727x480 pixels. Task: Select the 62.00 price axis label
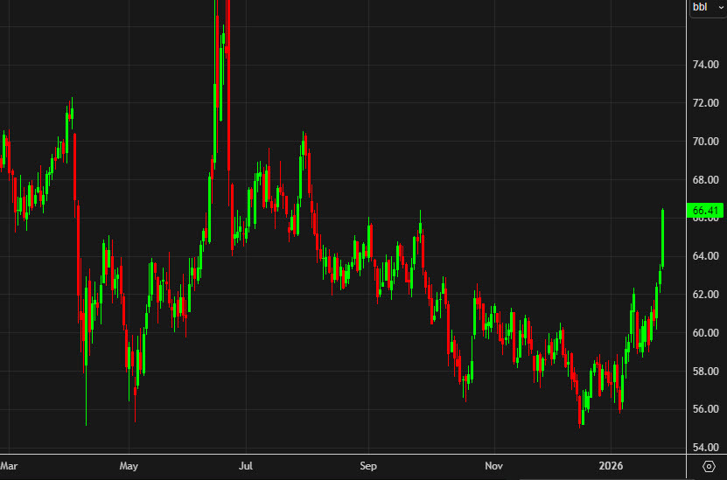[x=705, y=295]
